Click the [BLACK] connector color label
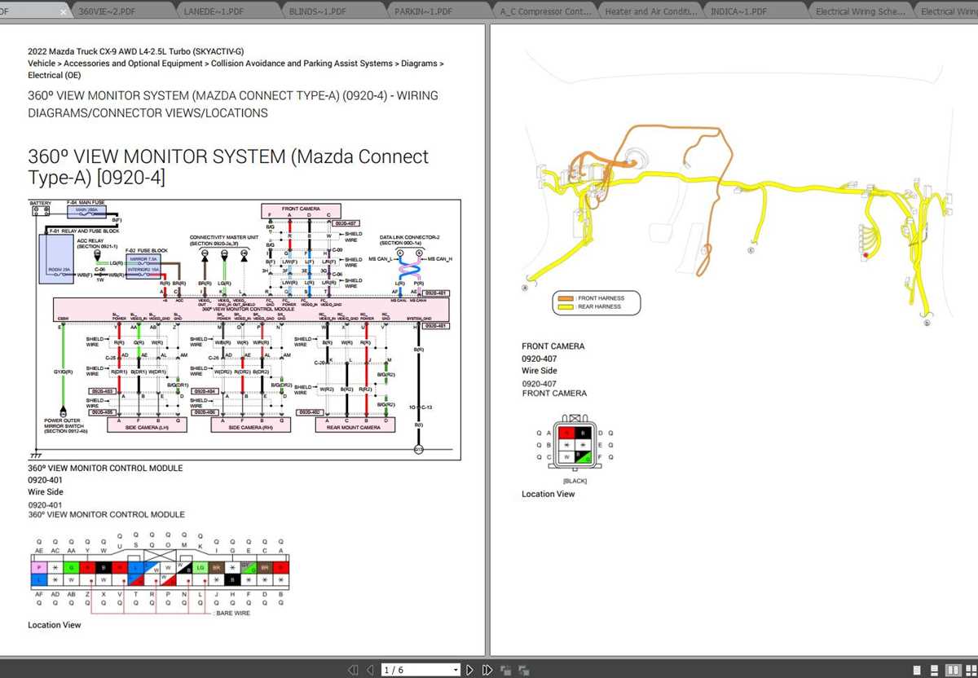Screen dimensions: 978x678 (575, 481)
